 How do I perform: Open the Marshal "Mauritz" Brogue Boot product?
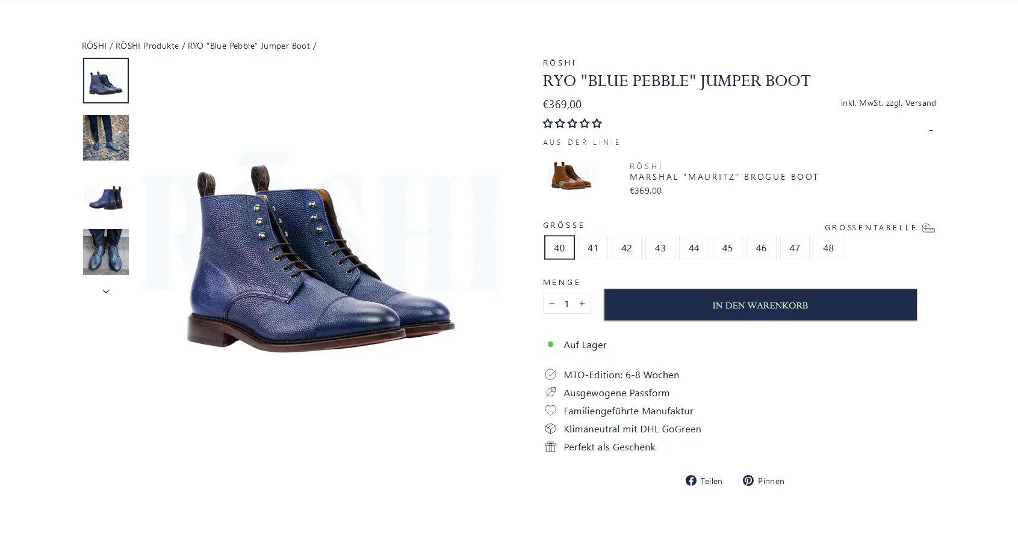[724, 177]
